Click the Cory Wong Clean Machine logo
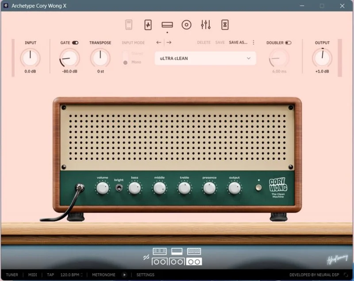 pos(278,188)
